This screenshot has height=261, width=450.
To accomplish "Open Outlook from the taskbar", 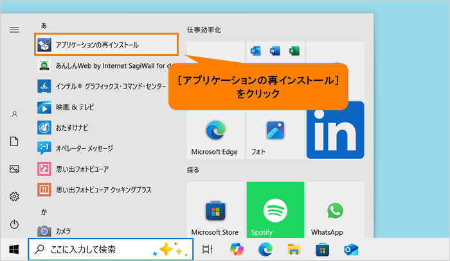I will pos(351,249).
